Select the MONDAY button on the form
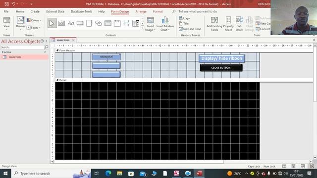 click(106, 57)
